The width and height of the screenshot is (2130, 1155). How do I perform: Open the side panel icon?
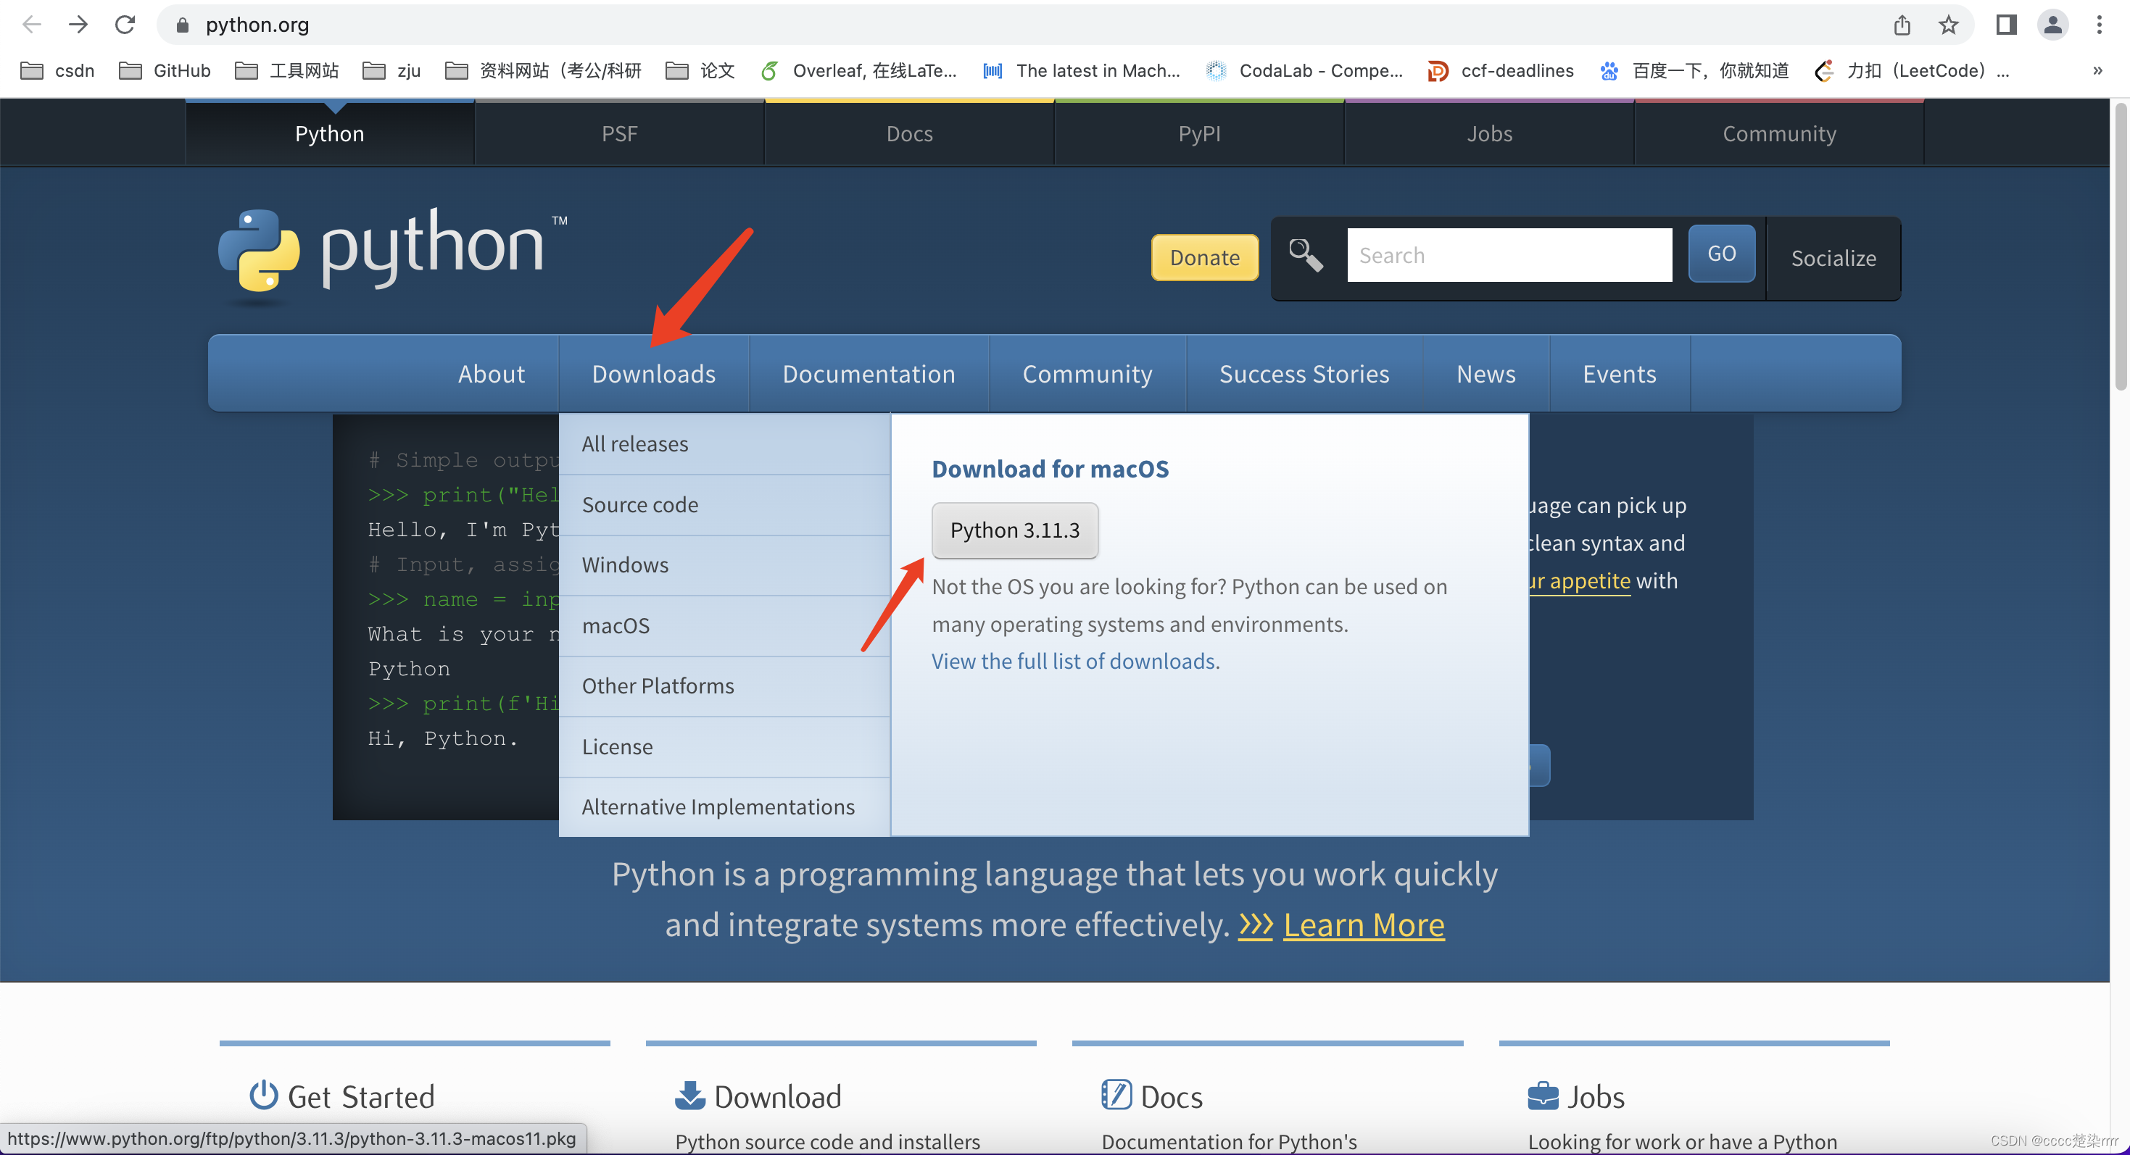click(x=2006, y=25)
